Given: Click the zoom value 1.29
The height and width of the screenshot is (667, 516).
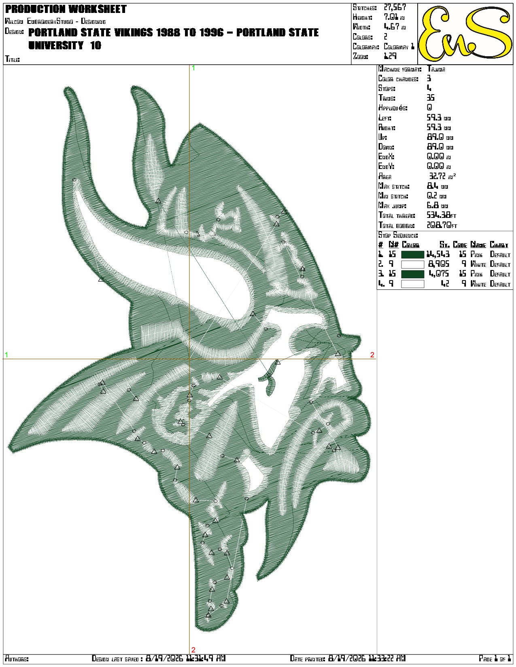Looking at the screenshot, I should coord(390,56).
